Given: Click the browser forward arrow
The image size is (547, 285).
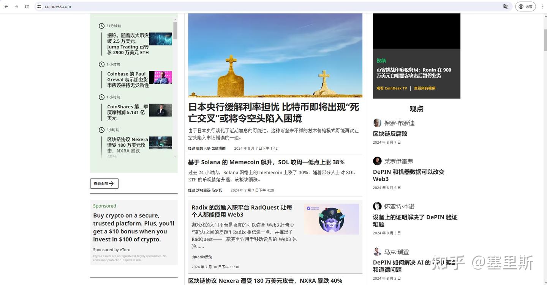Looking at the screenshot, I should click(16, 6).
